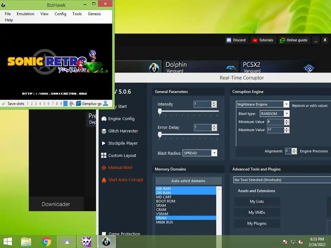
Task: Select save slot 1 in BizHawk
Action: point(27,104)
